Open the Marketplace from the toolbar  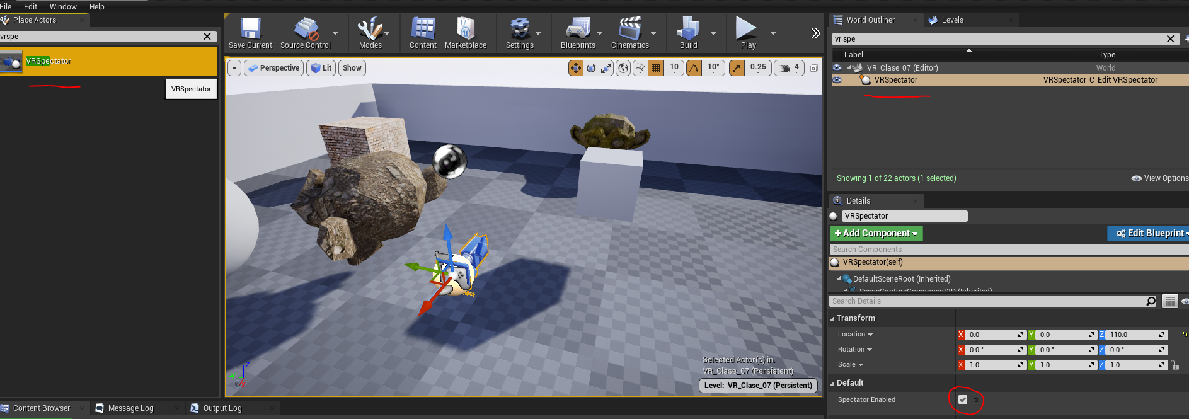pos(465,33)
